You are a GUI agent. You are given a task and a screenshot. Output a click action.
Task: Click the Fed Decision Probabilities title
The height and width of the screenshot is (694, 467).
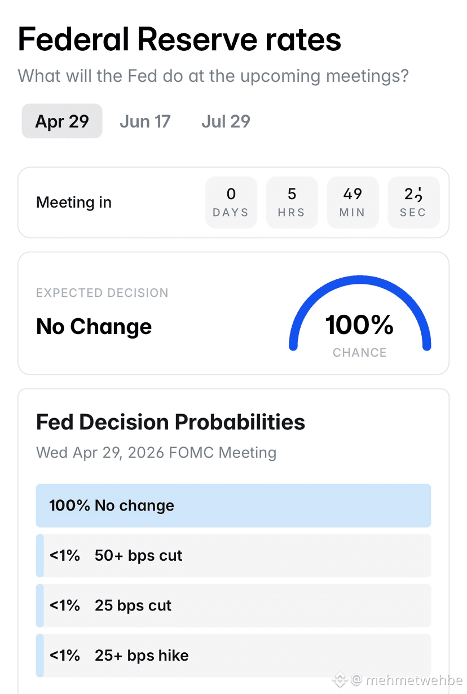[170, 422]
